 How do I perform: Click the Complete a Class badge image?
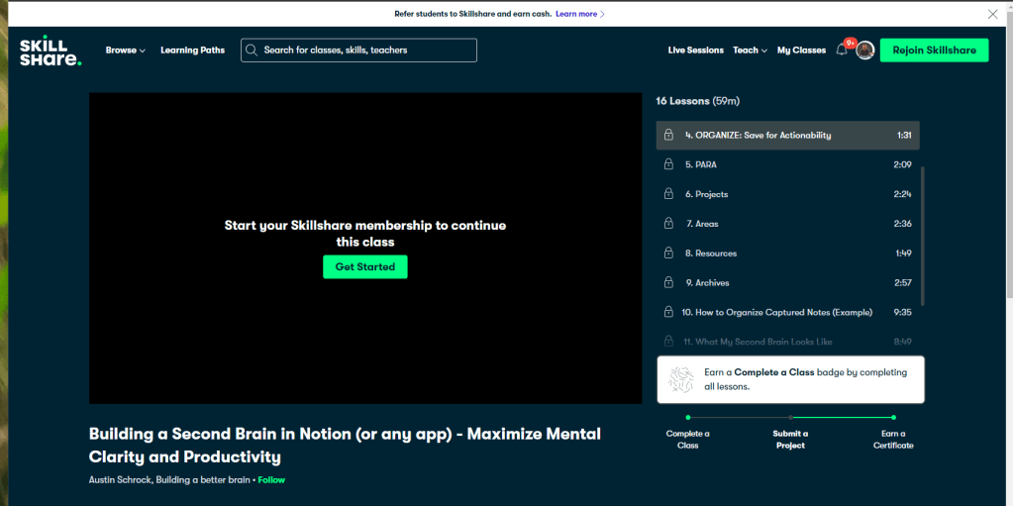(x=681, y=380)
